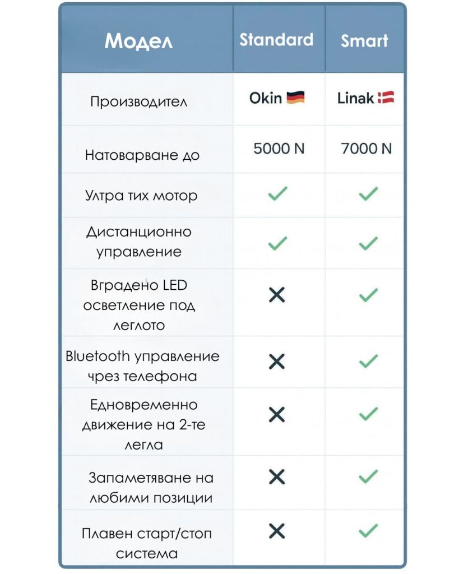Click the Производител row label
The height and width of the screenshot is (574, 459).
coord(139,101)
